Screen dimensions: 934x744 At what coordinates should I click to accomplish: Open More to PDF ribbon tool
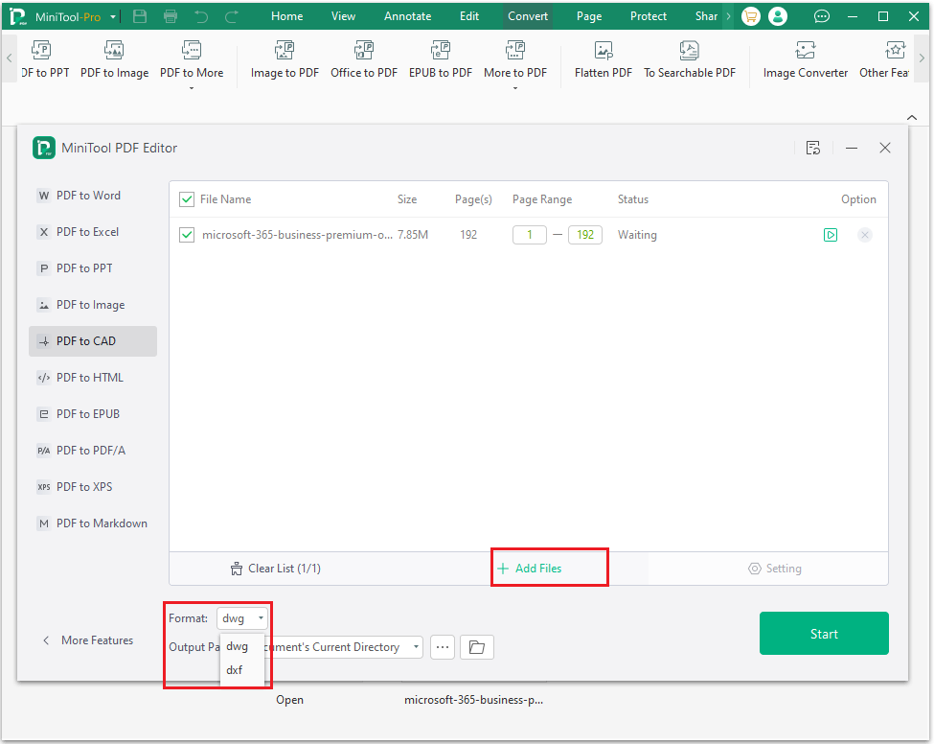click(515, 62)
